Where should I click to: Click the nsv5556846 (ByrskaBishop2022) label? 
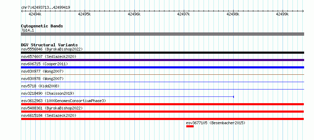52,49
